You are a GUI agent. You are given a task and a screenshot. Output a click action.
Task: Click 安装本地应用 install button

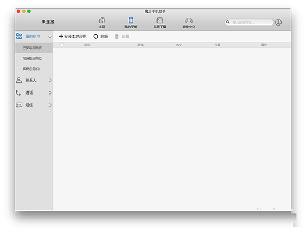pyautogui.click(x=72, y=37)
